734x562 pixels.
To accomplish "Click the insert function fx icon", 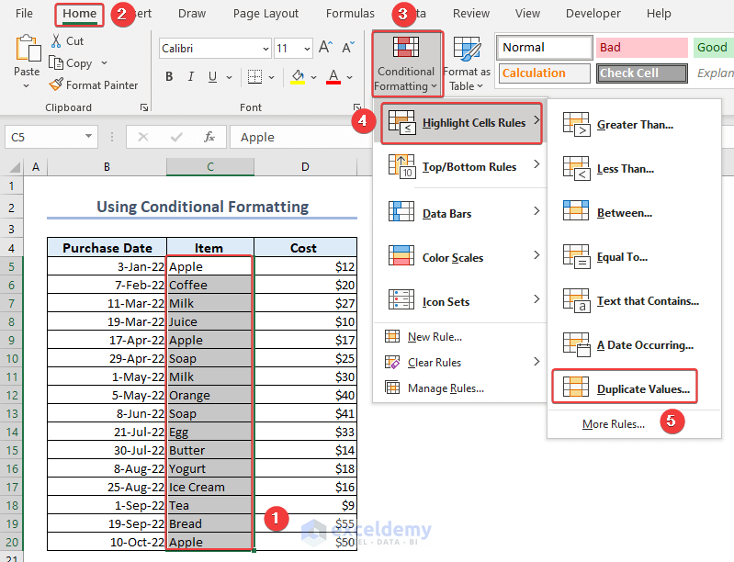I will [x=209, y=137].
